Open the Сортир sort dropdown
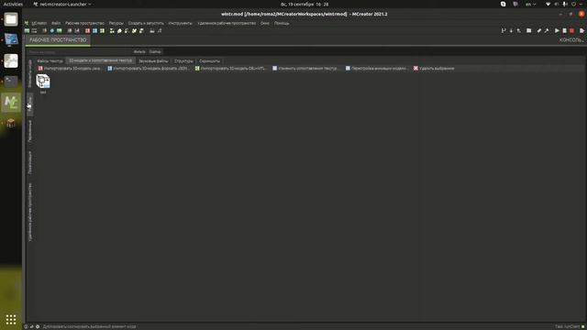Image resolution: width=587 pixels, height=330 pixels. point(155,51)
